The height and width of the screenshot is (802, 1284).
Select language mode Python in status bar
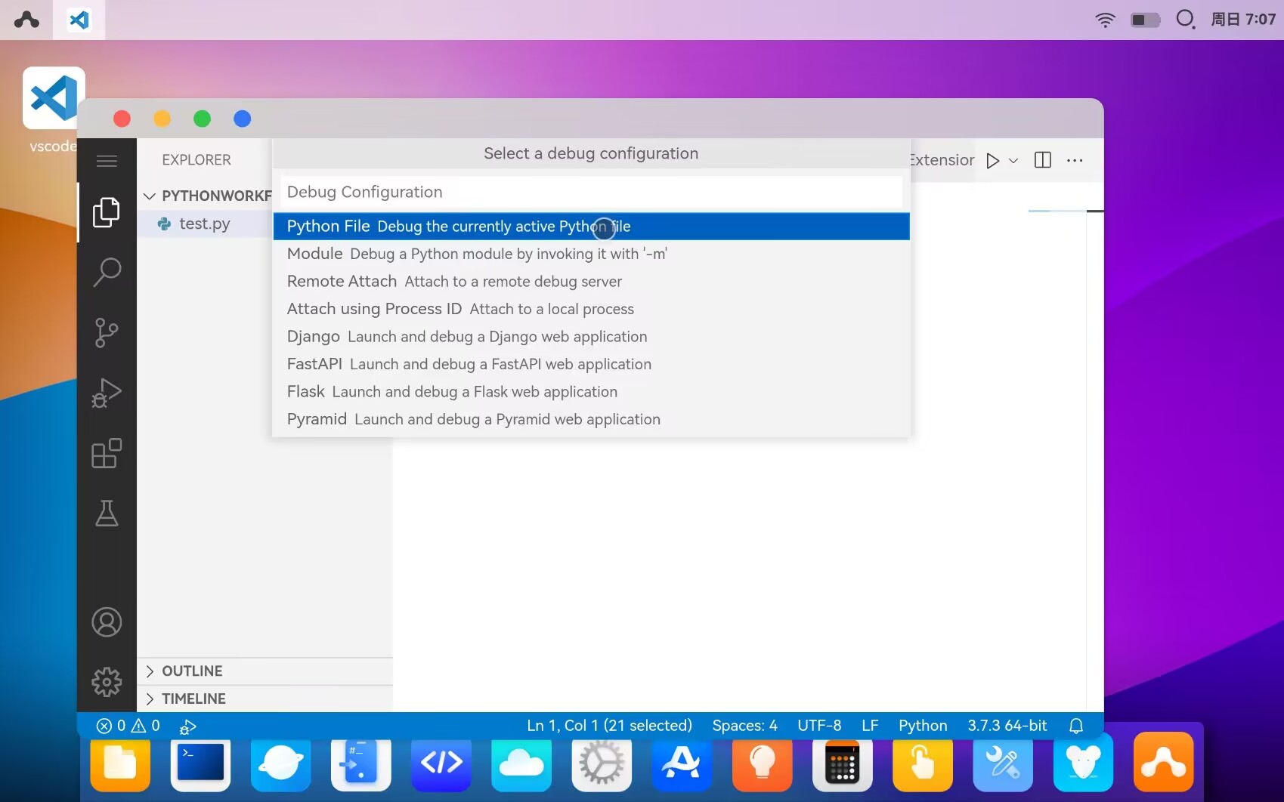tap(923, 726)
